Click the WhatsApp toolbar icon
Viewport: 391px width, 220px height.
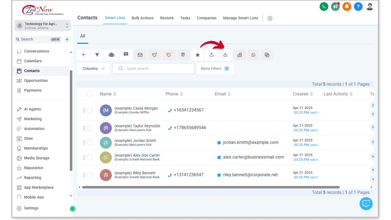pyautogui.click(x=253, y=55)
